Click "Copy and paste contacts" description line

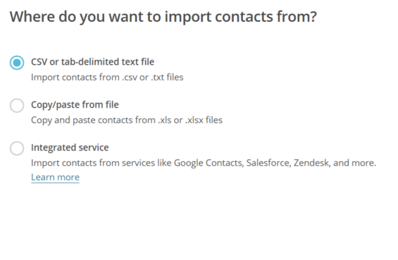[x=126, y=120]
